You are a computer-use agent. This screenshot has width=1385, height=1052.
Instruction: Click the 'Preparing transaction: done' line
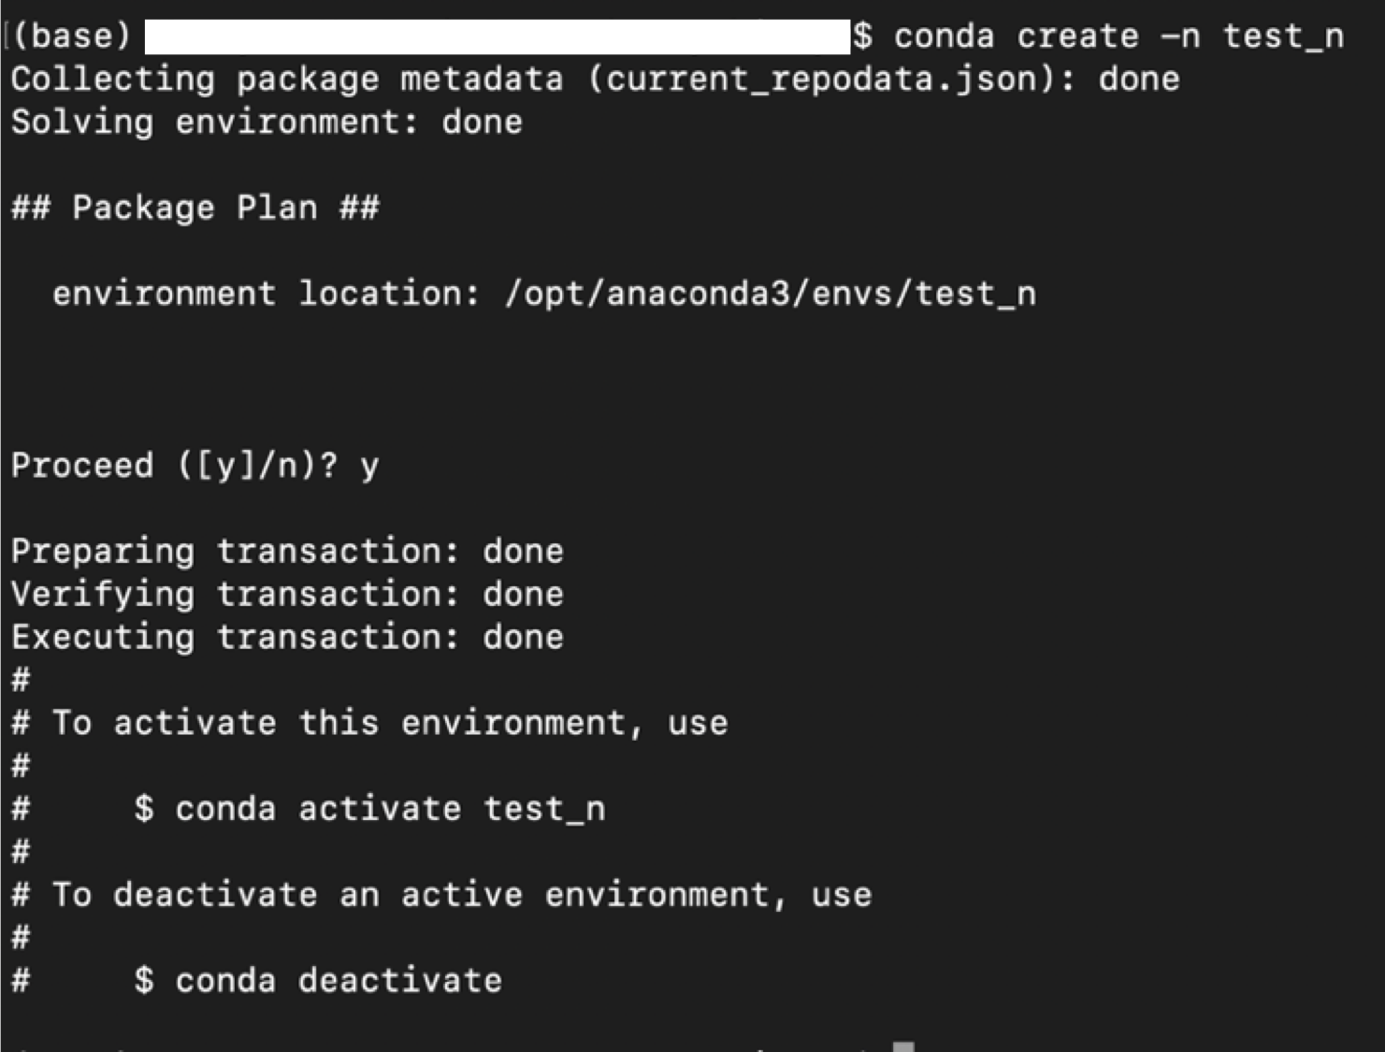[x=287, y=552]
